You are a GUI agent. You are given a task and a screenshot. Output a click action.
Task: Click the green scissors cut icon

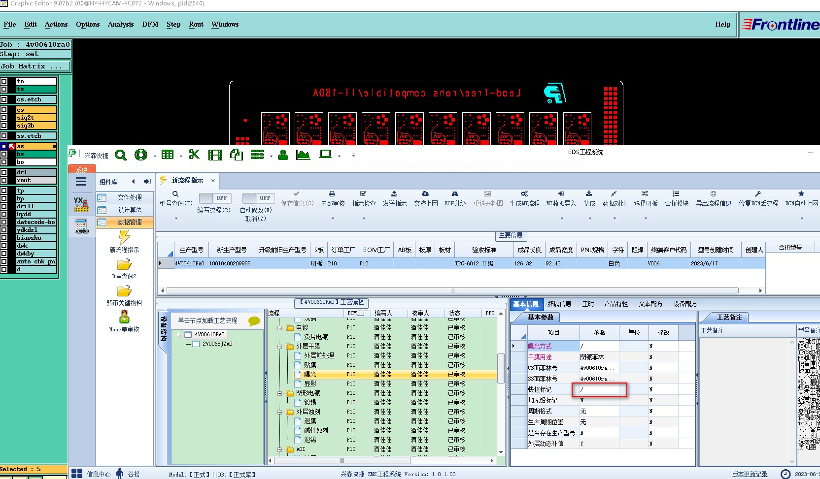click(194, 155)
